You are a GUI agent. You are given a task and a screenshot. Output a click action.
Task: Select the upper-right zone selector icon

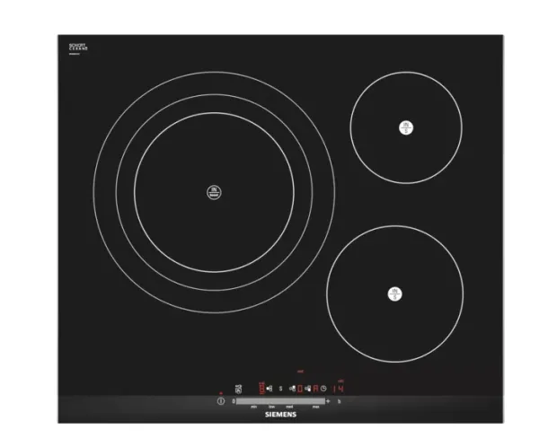click(x=293, y=389)
